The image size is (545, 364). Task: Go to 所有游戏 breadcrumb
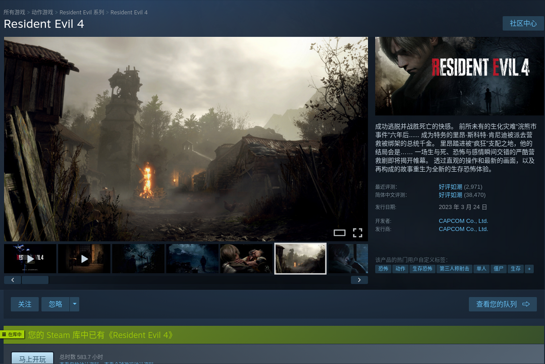coord(14,12)
